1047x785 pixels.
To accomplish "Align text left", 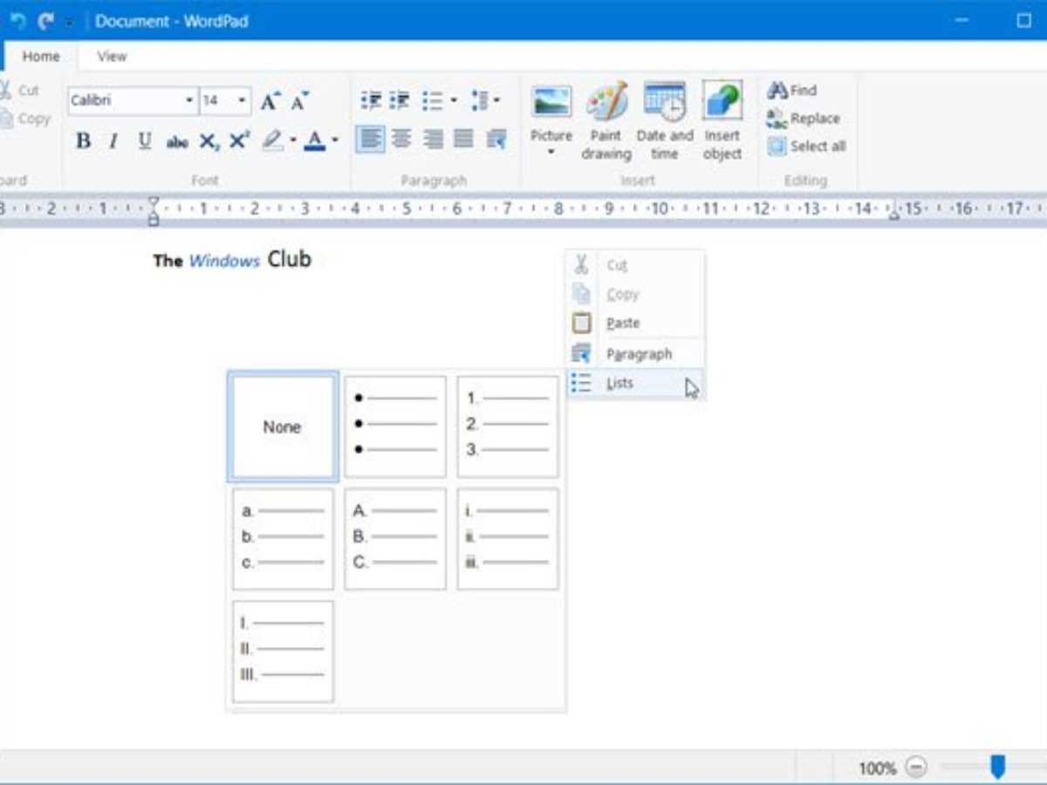I will point(371,139).
